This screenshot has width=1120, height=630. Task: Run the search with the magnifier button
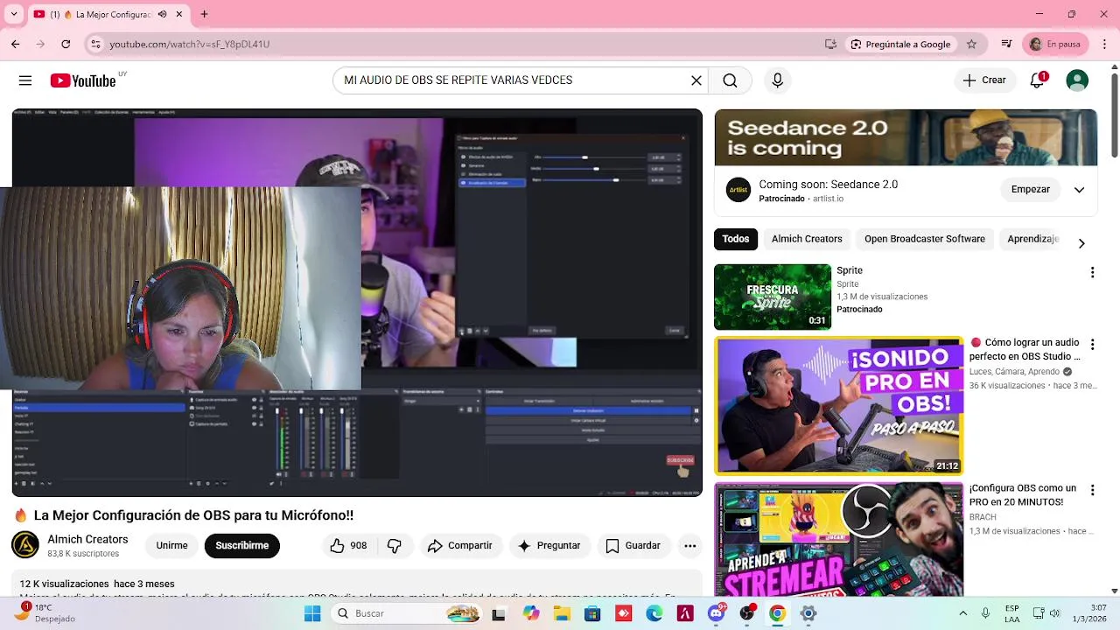click(x=730, y=80)
